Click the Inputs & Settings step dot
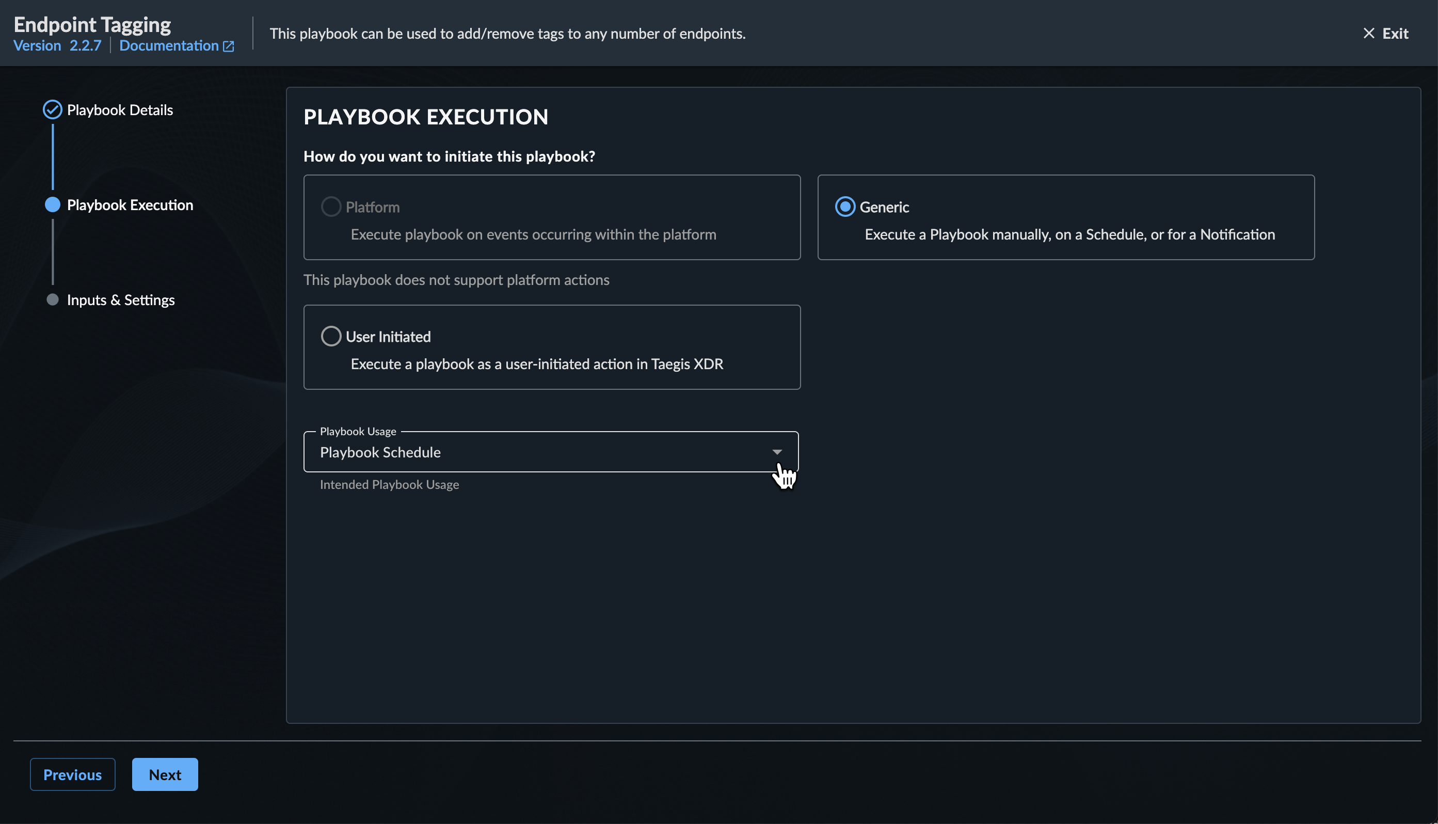 (x=53, y=300)
